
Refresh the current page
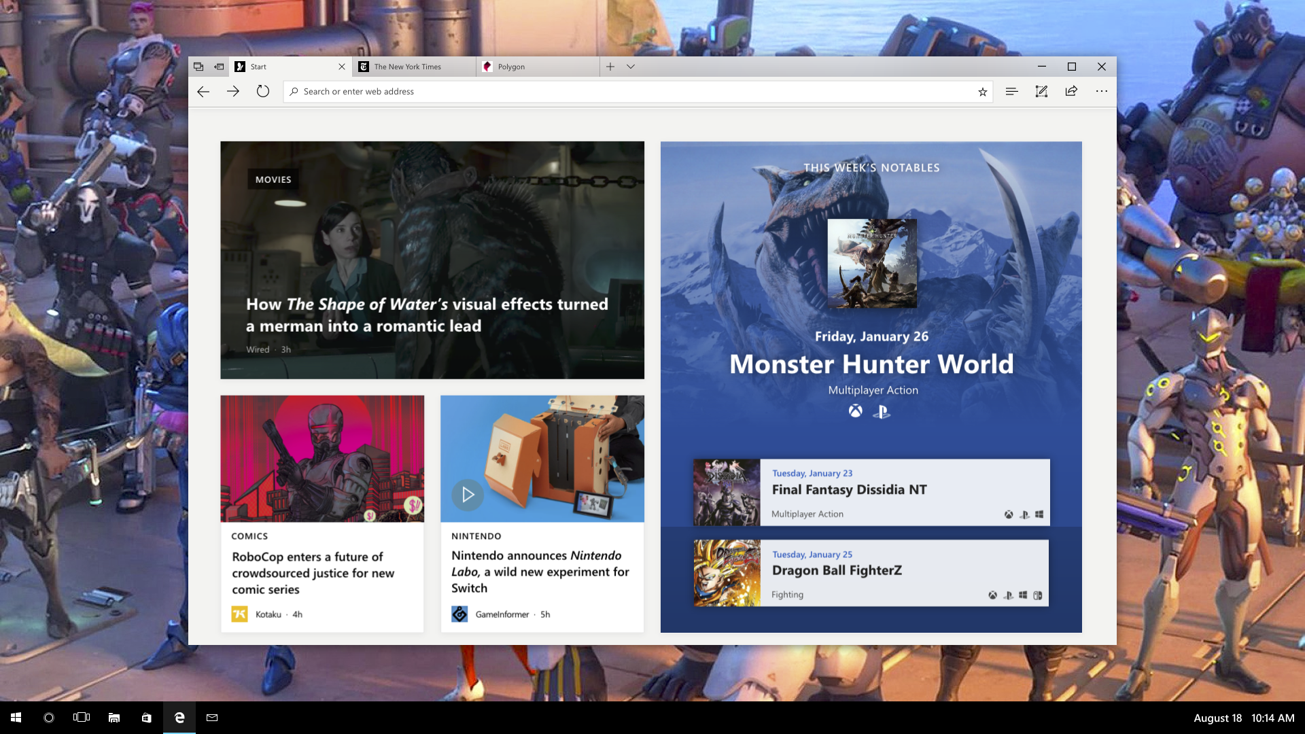coord(263,91)
